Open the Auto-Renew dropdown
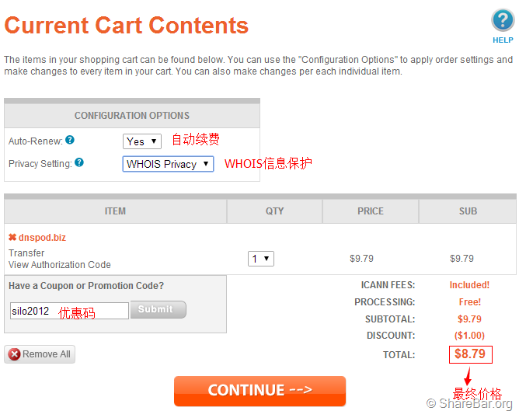 click(x=142, y=141)
